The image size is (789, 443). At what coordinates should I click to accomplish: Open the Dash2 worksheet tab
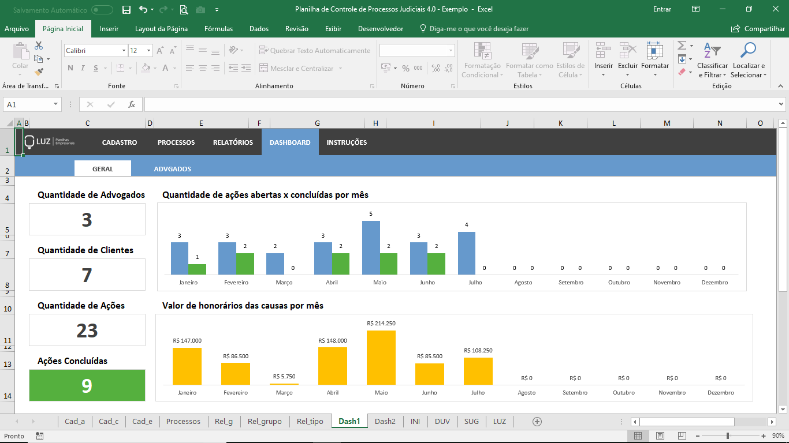pos(385,421)
